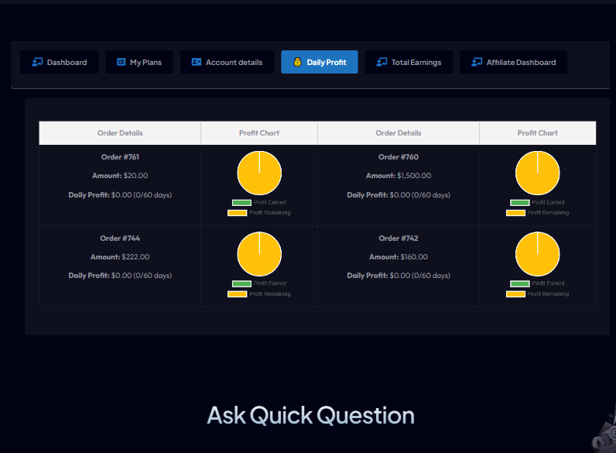
Task: Open the My Plans tab
Action: (139, 62)
